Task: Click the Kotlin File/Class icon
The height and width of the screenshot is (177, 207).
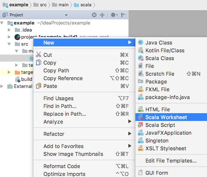Action: pyautogui.click(x=141, y=50)
